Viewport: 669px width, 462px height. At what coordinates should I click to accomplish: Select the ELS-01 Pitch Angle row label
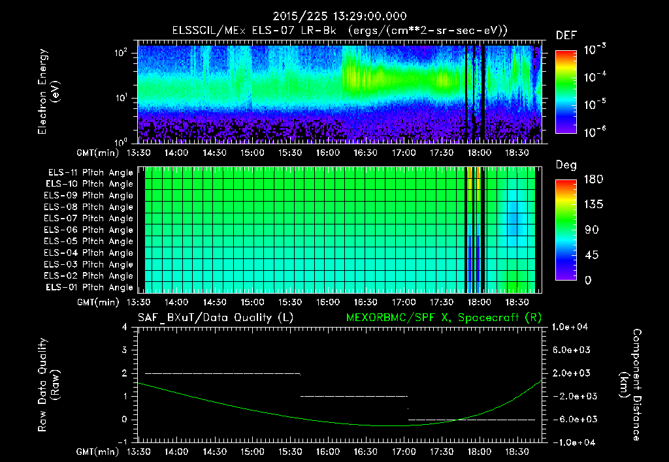[x=90, y=288]
